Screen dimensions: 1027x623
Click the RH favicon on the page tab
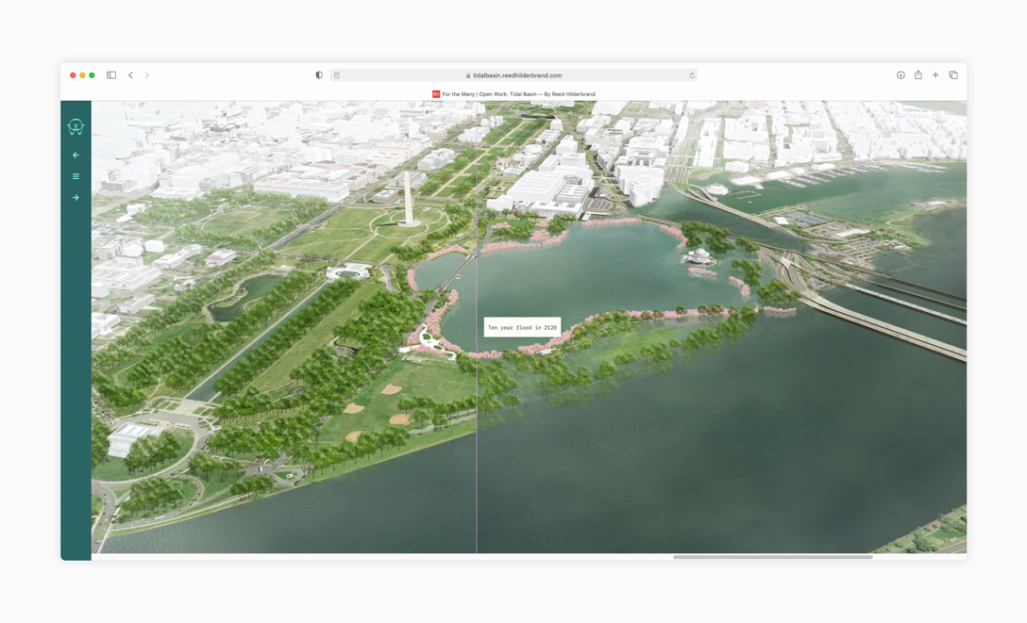tap(436, 93)
